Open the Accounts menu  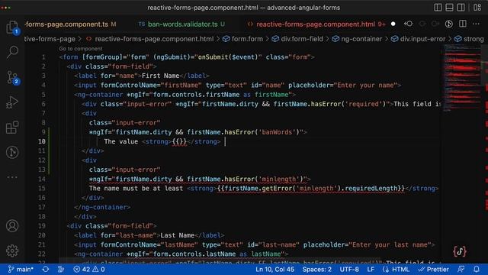pos(12,226)
